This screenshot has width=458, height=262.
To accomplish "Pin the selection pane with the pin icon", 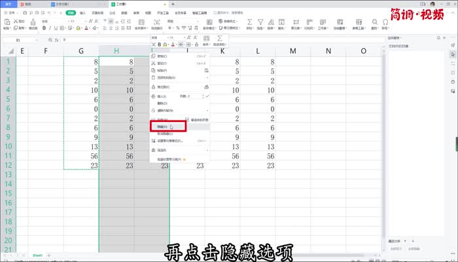I will coord(438,39).
